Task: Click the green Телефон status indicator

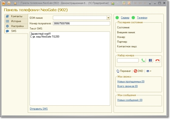Action: click(133, 18)
